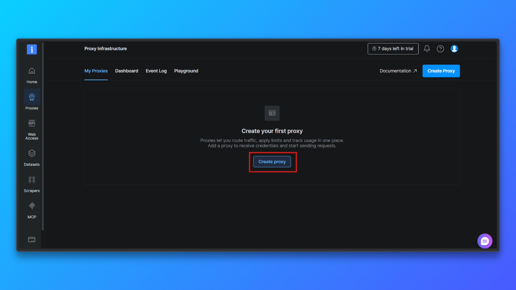Open the user profile avatar menu
This screenshot has width=516, height=290.
(454, 49)
